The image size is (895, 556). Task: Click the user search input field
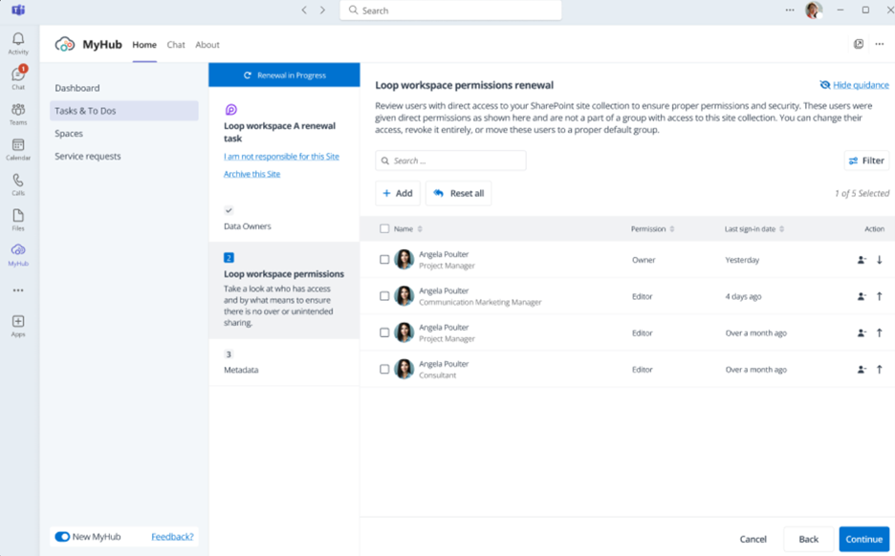450,160
